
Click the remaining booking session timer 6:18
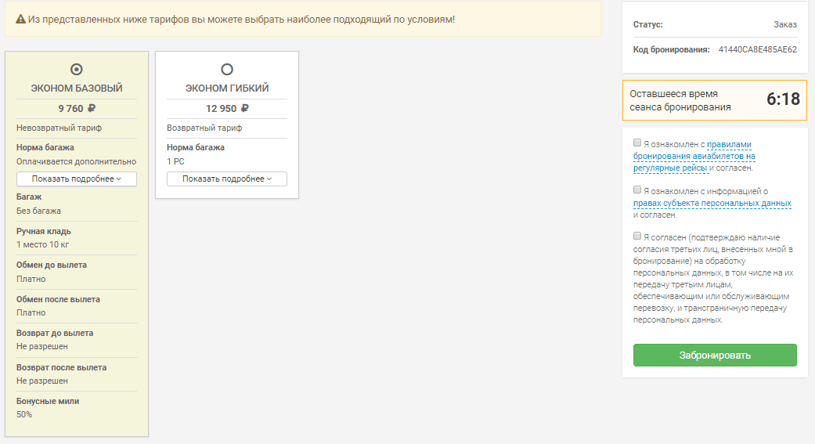coord(783,99)
